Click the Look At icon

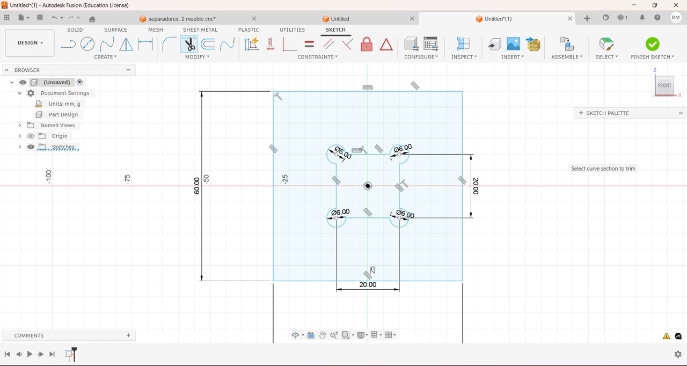click(311, 335)
